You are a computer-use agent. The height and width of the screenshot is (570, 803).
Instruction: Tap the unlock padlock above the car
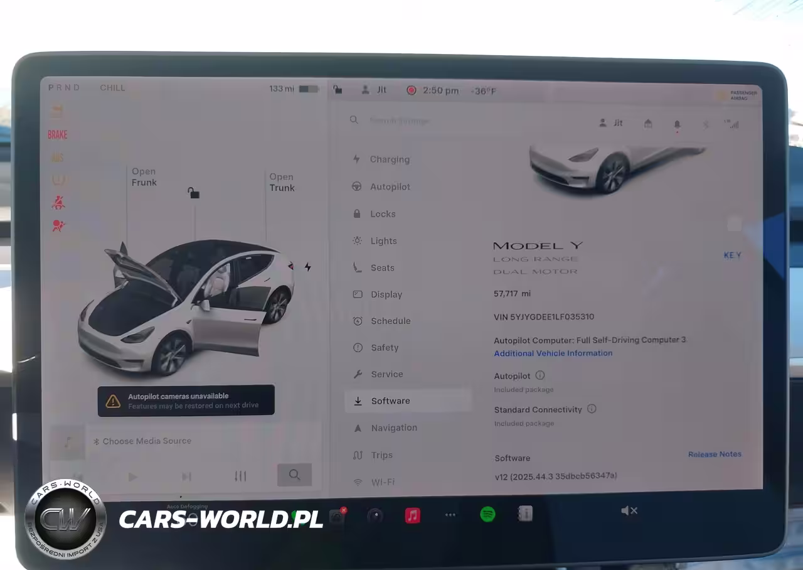[x=193, y=193]
